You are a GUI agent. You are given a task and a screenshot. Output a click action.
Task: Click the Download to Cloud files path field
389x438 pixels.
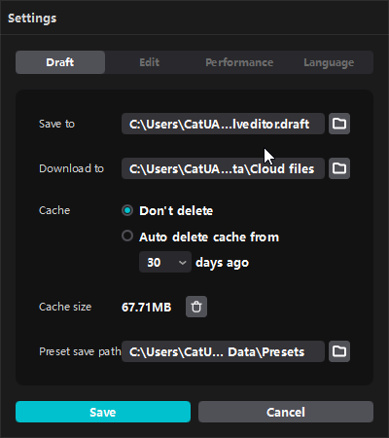tap(223, 168)
